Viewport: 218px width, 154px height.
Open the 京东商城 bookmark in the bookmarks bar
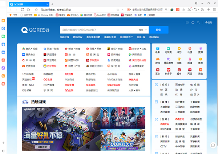tap(113, 15)
